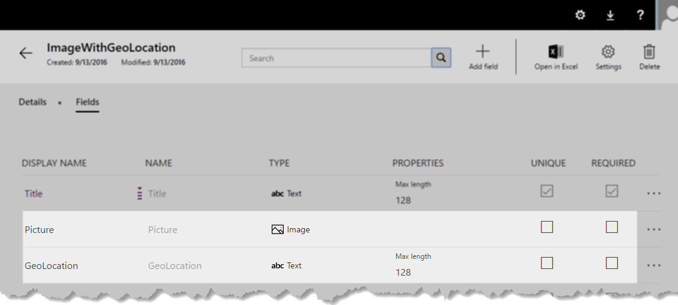This screenshot has height=305, width=678.
Task: Toggle Required checkbox for Picture field
Action: (x=612, y=227)
